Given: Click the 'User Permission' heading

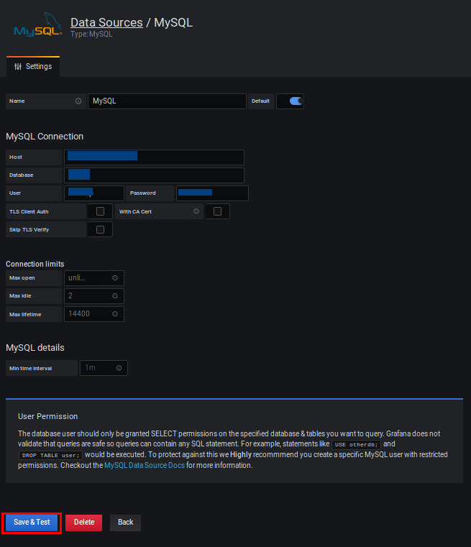Looking at the screenshot, I should 47,416.
